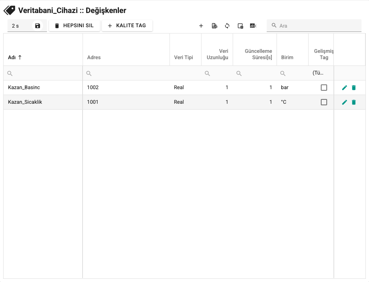
Task: Click the HEPSINI SIL button
Action: click(74, 26)
